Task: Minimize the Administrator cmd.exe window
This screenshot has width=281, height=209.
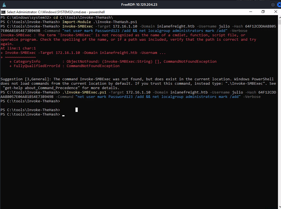Action: [251, 12]
